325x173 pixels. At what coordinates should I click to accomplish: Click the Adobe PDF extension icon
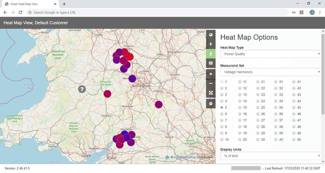pyautogui.click(x=302, y=13)
